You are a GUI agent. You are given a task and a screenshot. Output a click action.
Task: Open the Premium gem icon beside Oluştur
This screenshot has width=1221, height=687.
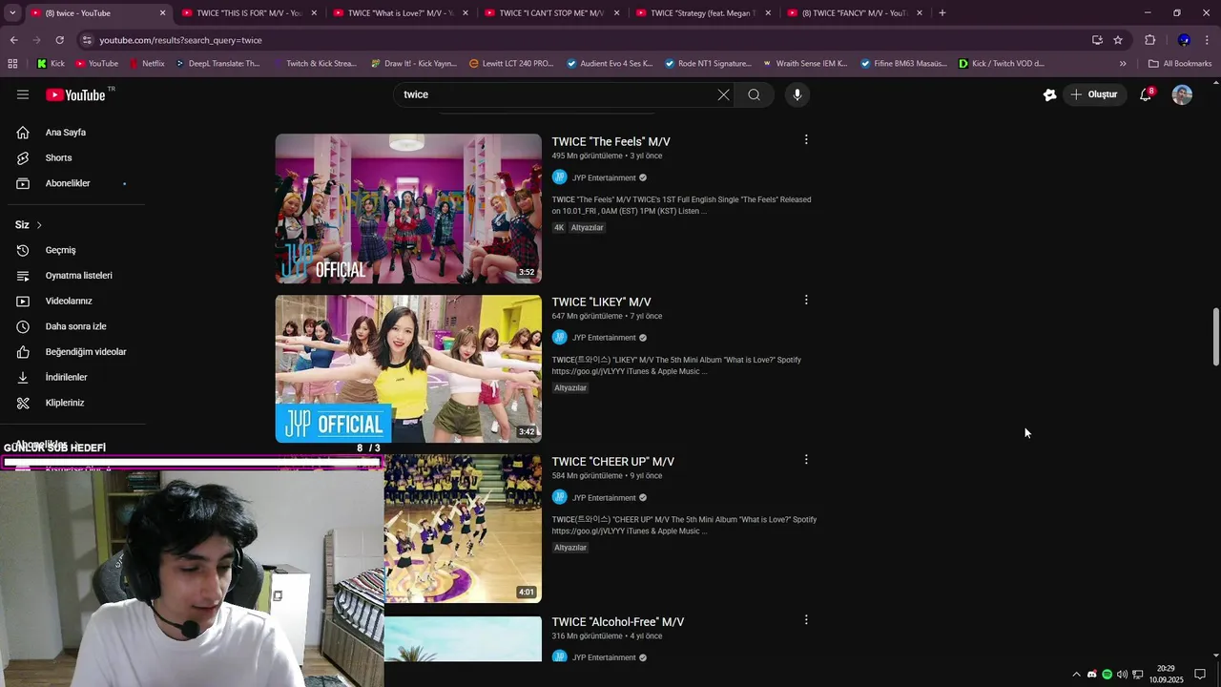tap(1049, 94)
